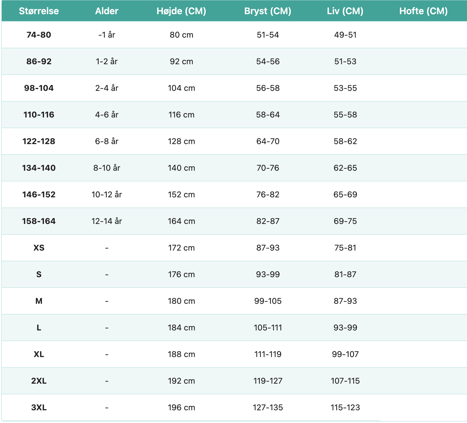Select size 146-152 cell

pos(39,194)
